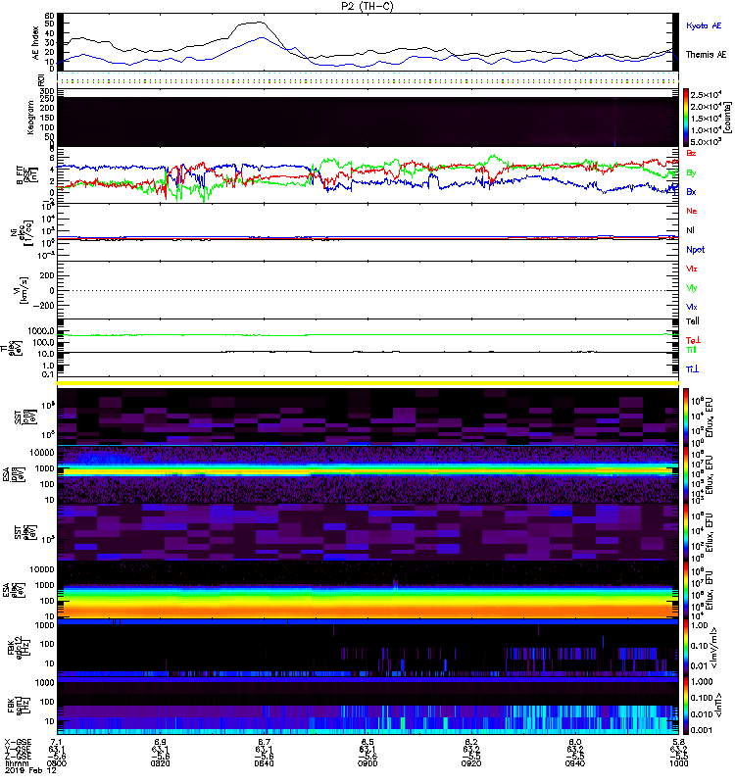Select the red Ne density legend label
This screenshot has width=735, height=784.
point(692,211)
